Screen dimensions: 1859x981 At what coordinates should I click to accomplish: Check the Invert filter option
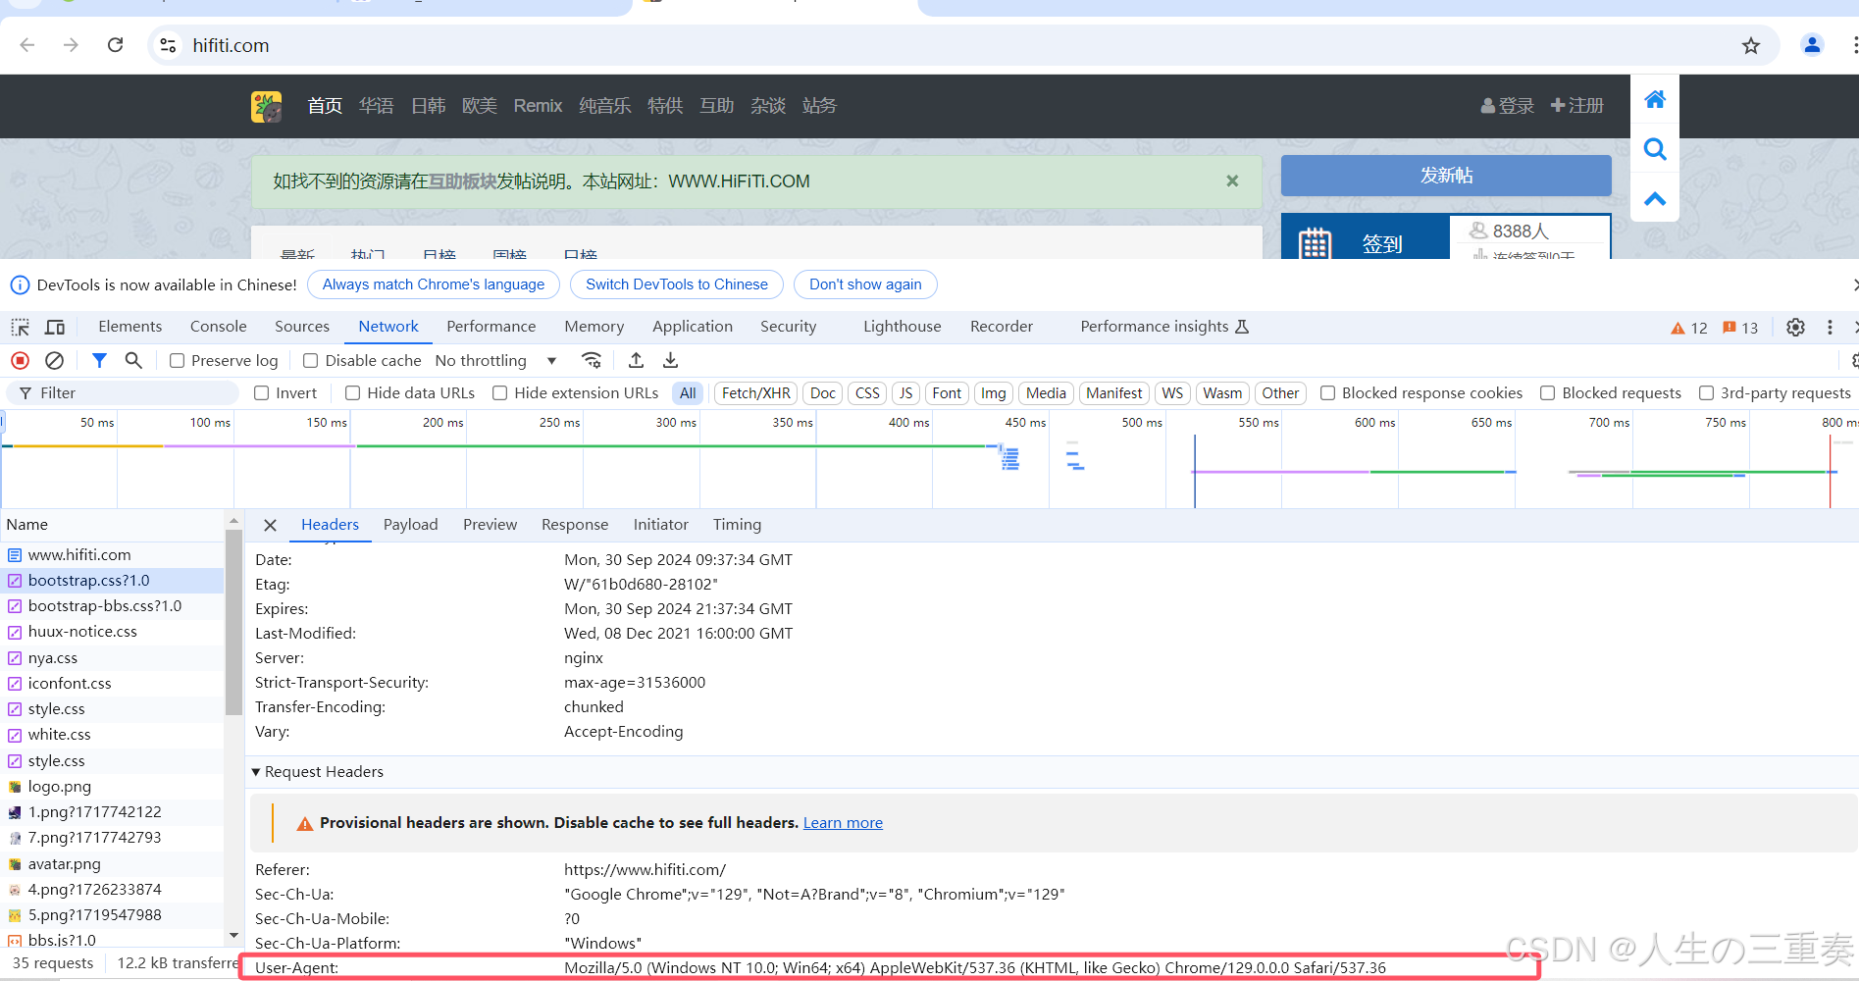coord(261,393)
